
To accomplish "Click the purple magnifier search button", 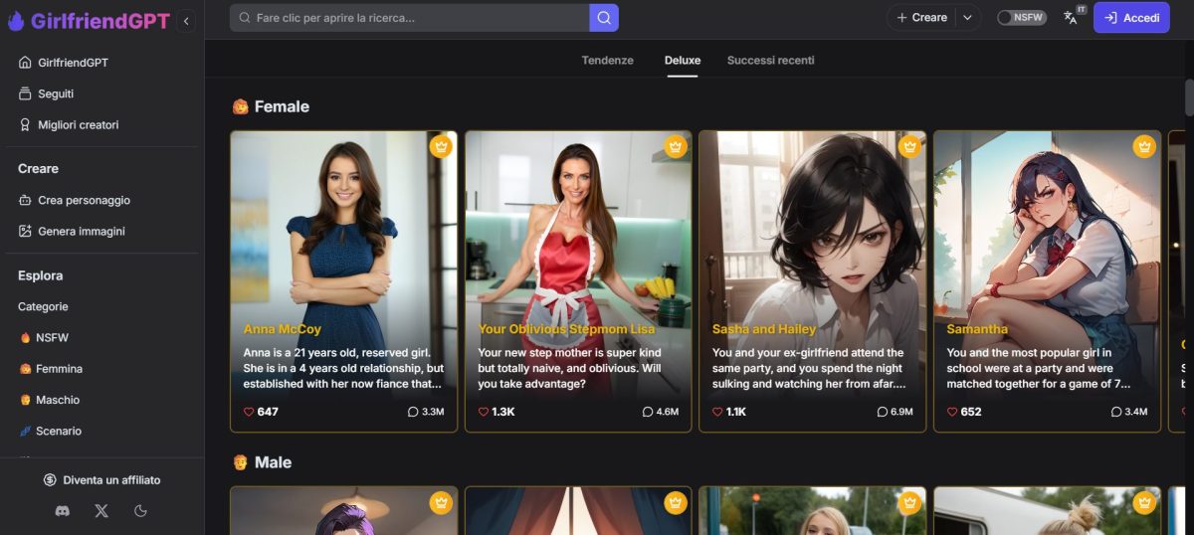I will 604,18.
